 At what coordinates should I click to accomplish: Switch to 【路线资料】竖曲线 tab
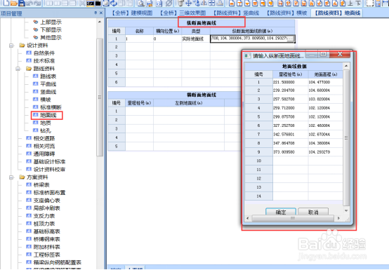pyautogui.click(x=236, y=13)
